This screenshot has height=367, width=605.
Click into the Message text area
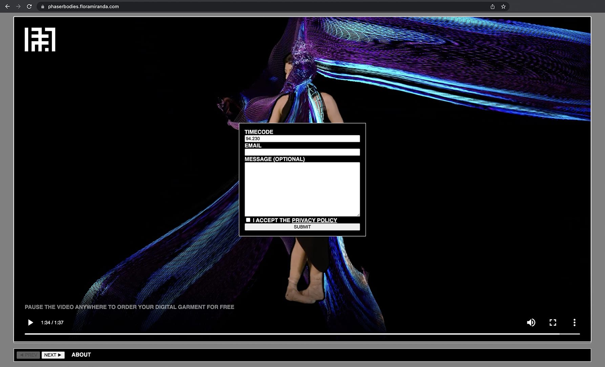click(x=302, y=189)
